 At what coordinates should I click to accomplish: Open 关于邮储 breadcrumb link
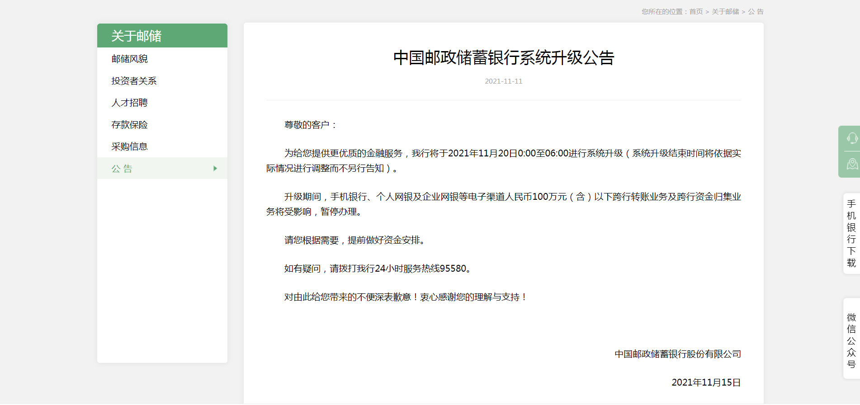tap(725, 12)
